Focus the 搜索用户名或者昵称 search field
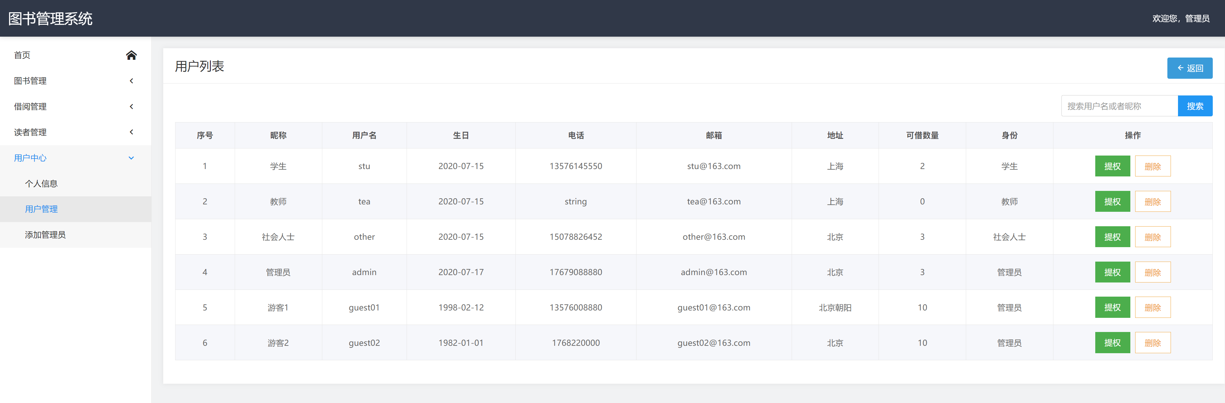Viewport: 1225px width, 403px height. [x=1119, y=106]
